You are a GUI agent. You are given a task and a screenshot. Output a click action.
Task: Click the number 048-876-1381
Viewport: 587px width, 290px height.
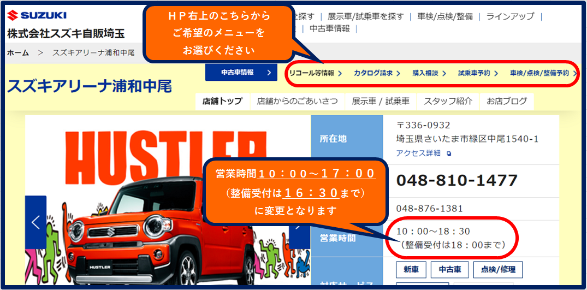pos(429,209)
